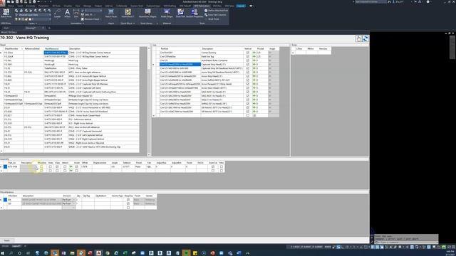Click the Hatch Faces tool
The height and width of the screenshot is (256, 456).
(x=111, y=14)
